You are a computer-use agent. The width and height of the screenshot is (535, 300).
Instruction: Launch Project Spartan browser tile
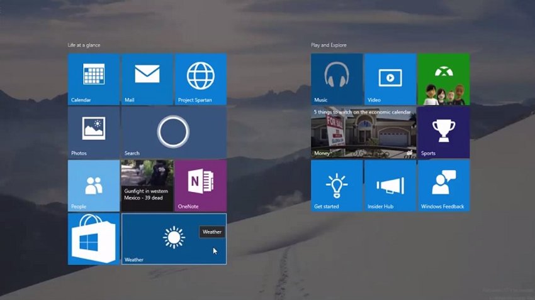click(x=201, y=79)
